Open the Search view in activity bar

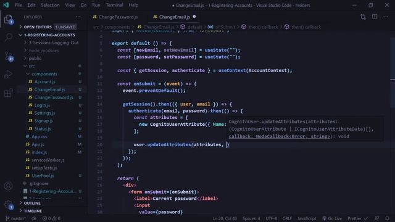click(8, 38)
